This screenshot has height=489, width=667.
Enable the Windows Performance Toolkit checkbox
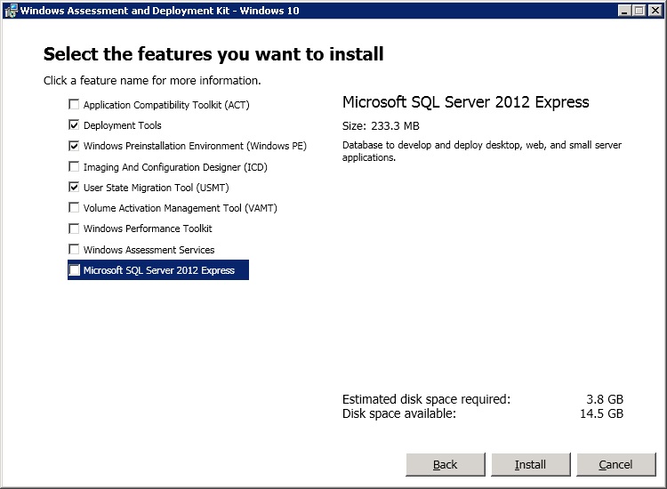75,228
